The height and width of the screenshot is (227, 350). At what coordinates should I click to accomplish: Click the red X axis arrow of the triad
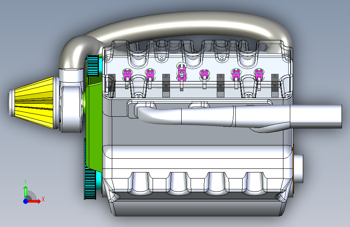[x=34, y=201]
